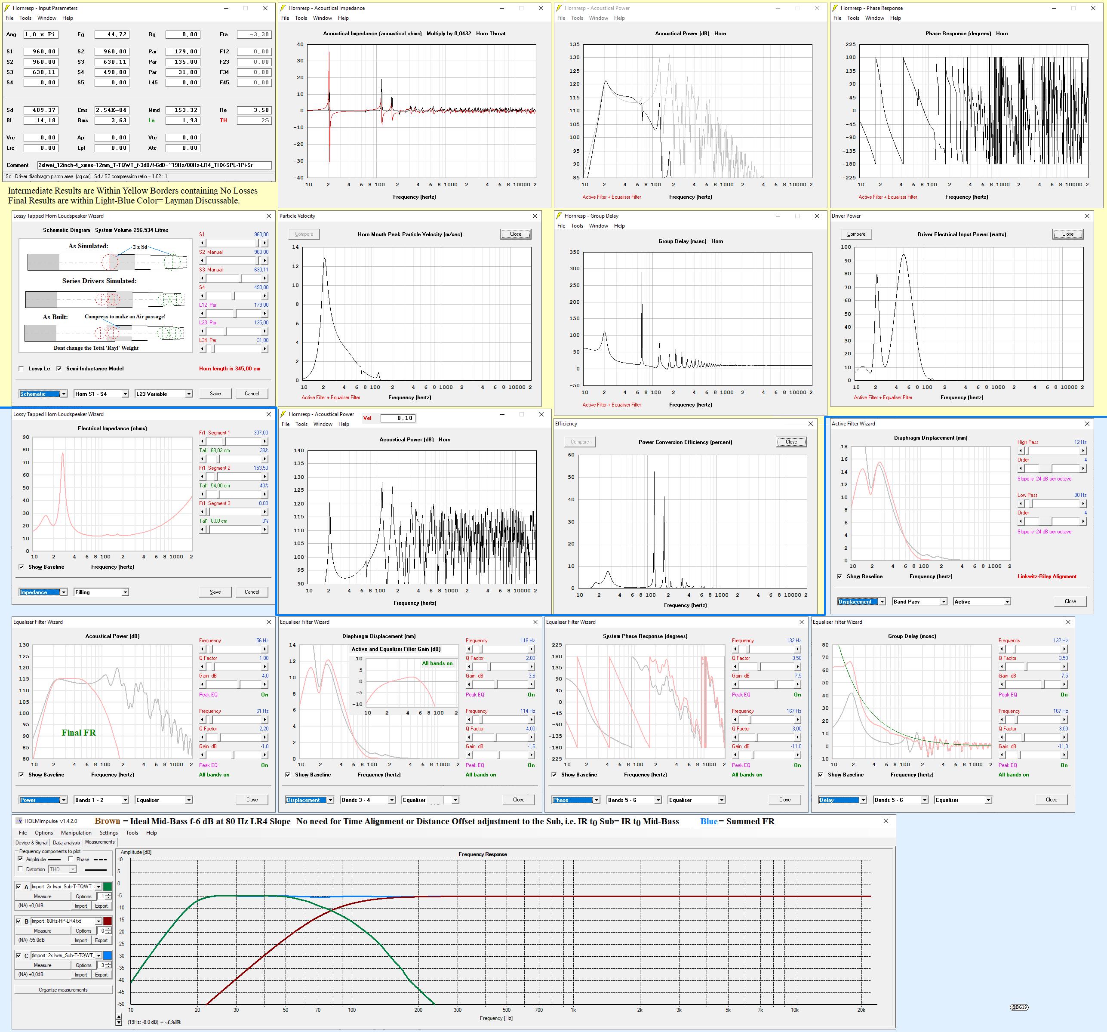Click the Acoustical Impedance window lightning icon
Image resolution: width=1107 pixels, height=1032 pixels.
283,8
